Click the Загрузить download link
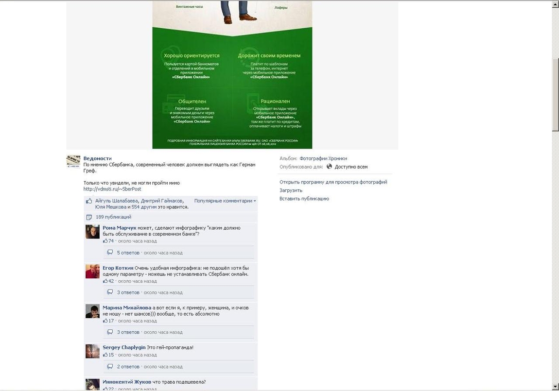The width and height of the screenshot is (559, 391). tap(291, 190)
